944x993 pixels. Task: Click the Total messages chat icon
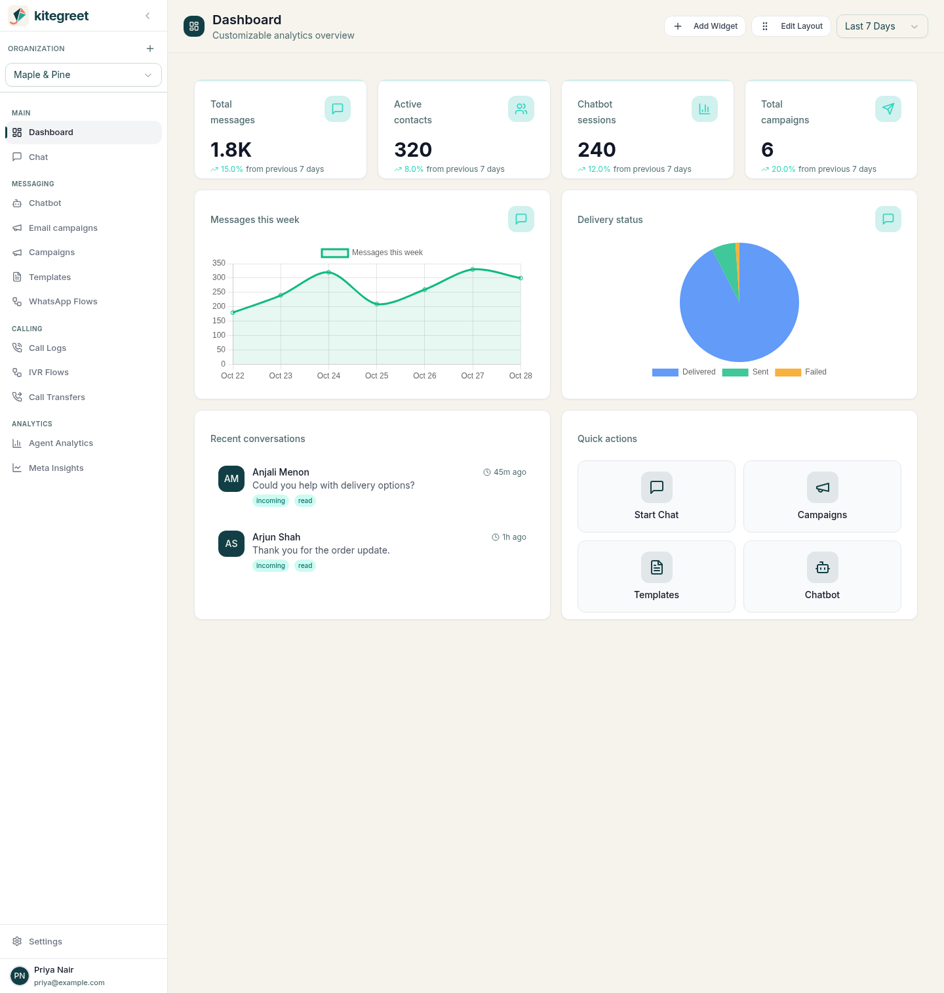point(338,109)
